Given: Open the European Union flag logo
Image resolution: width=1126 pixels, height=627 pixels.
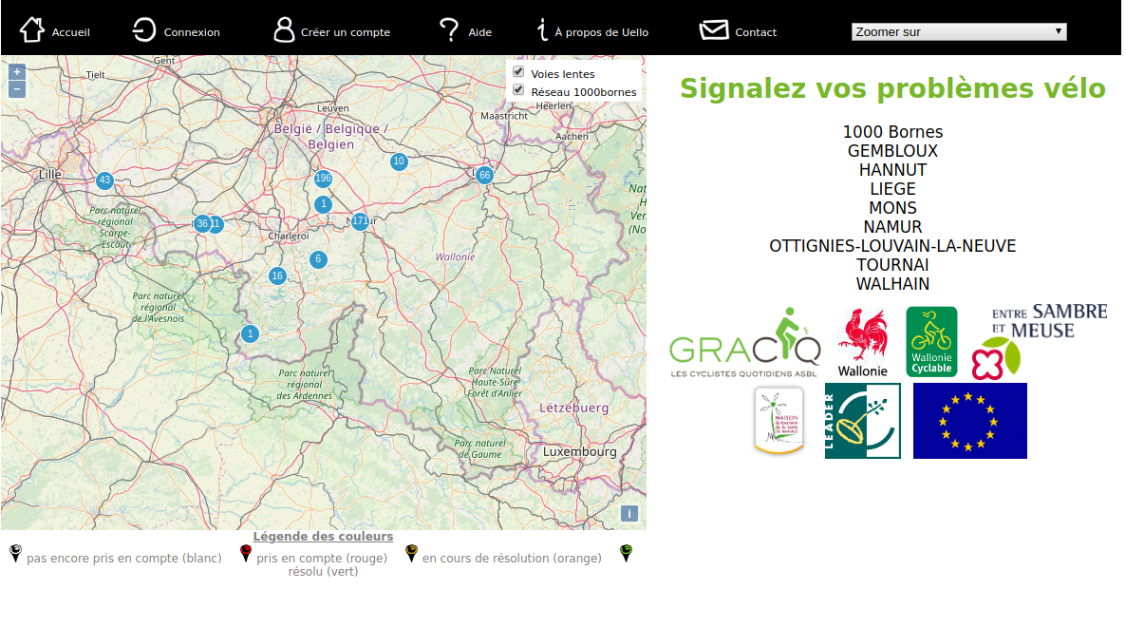Looking at the screenshot, I should tap(969, 421).
